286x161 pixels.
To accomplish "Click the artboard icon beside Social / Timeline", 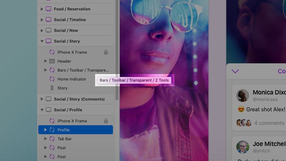I will (48, 20).
